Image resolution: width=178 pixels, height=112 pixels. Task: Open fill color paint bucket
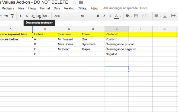point(128,16)
